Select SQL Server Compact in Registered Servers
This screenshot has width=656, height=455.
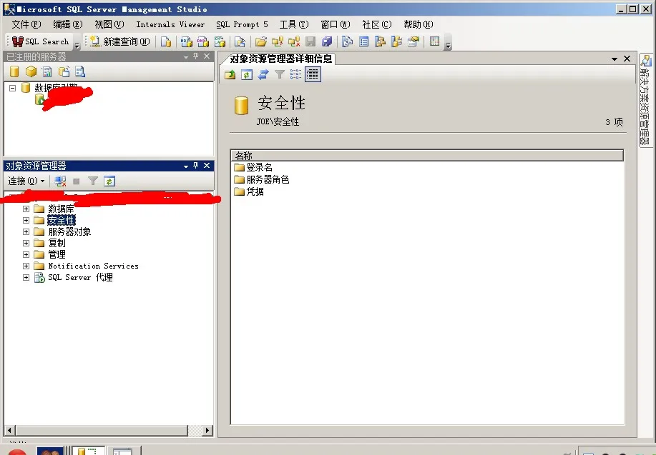[64, 72]
